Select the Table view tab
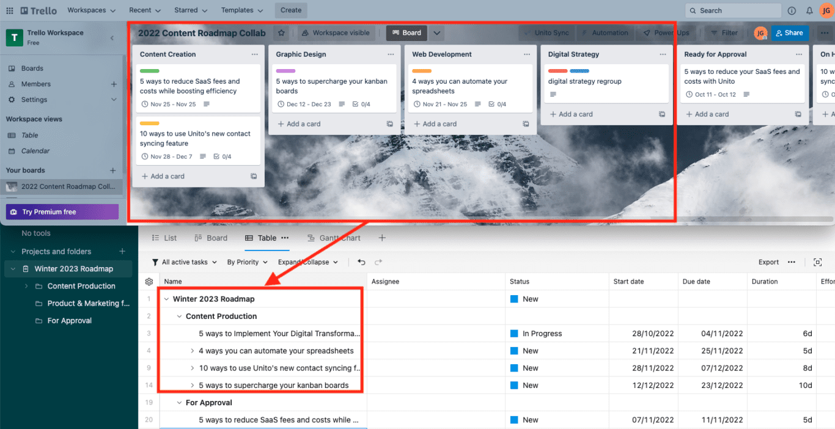835x429 pixels. click(x=261, y=238)
